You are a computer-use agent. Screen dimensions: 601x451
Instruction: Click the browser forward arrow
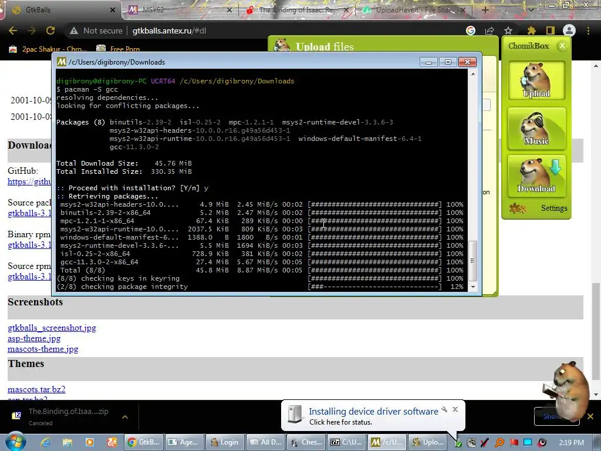32,31
